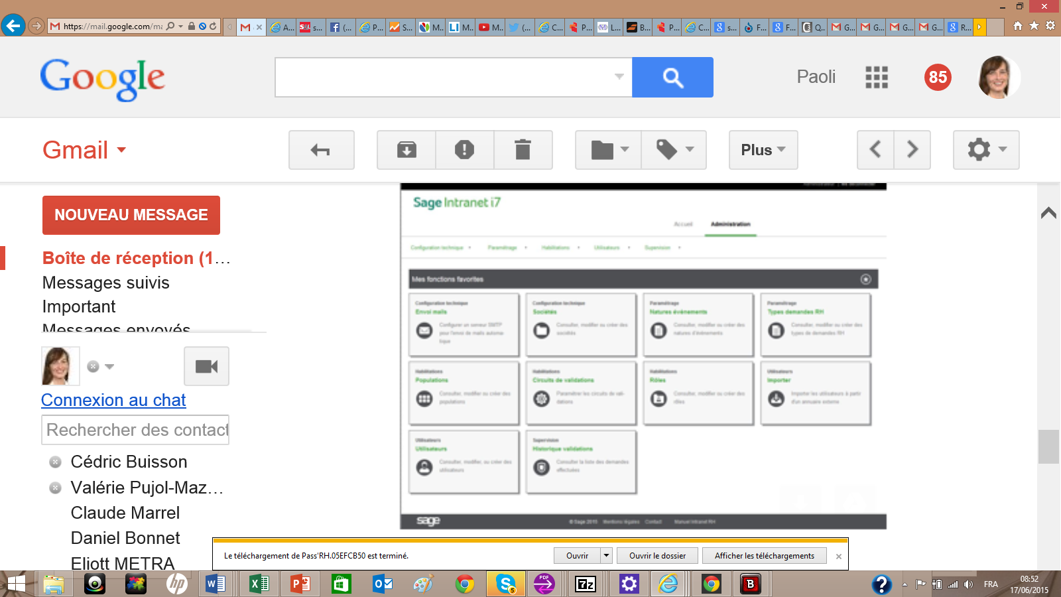Switch to the Facebook browser tab
Screen dimensions: 1061x597
[x=341, y=27]
